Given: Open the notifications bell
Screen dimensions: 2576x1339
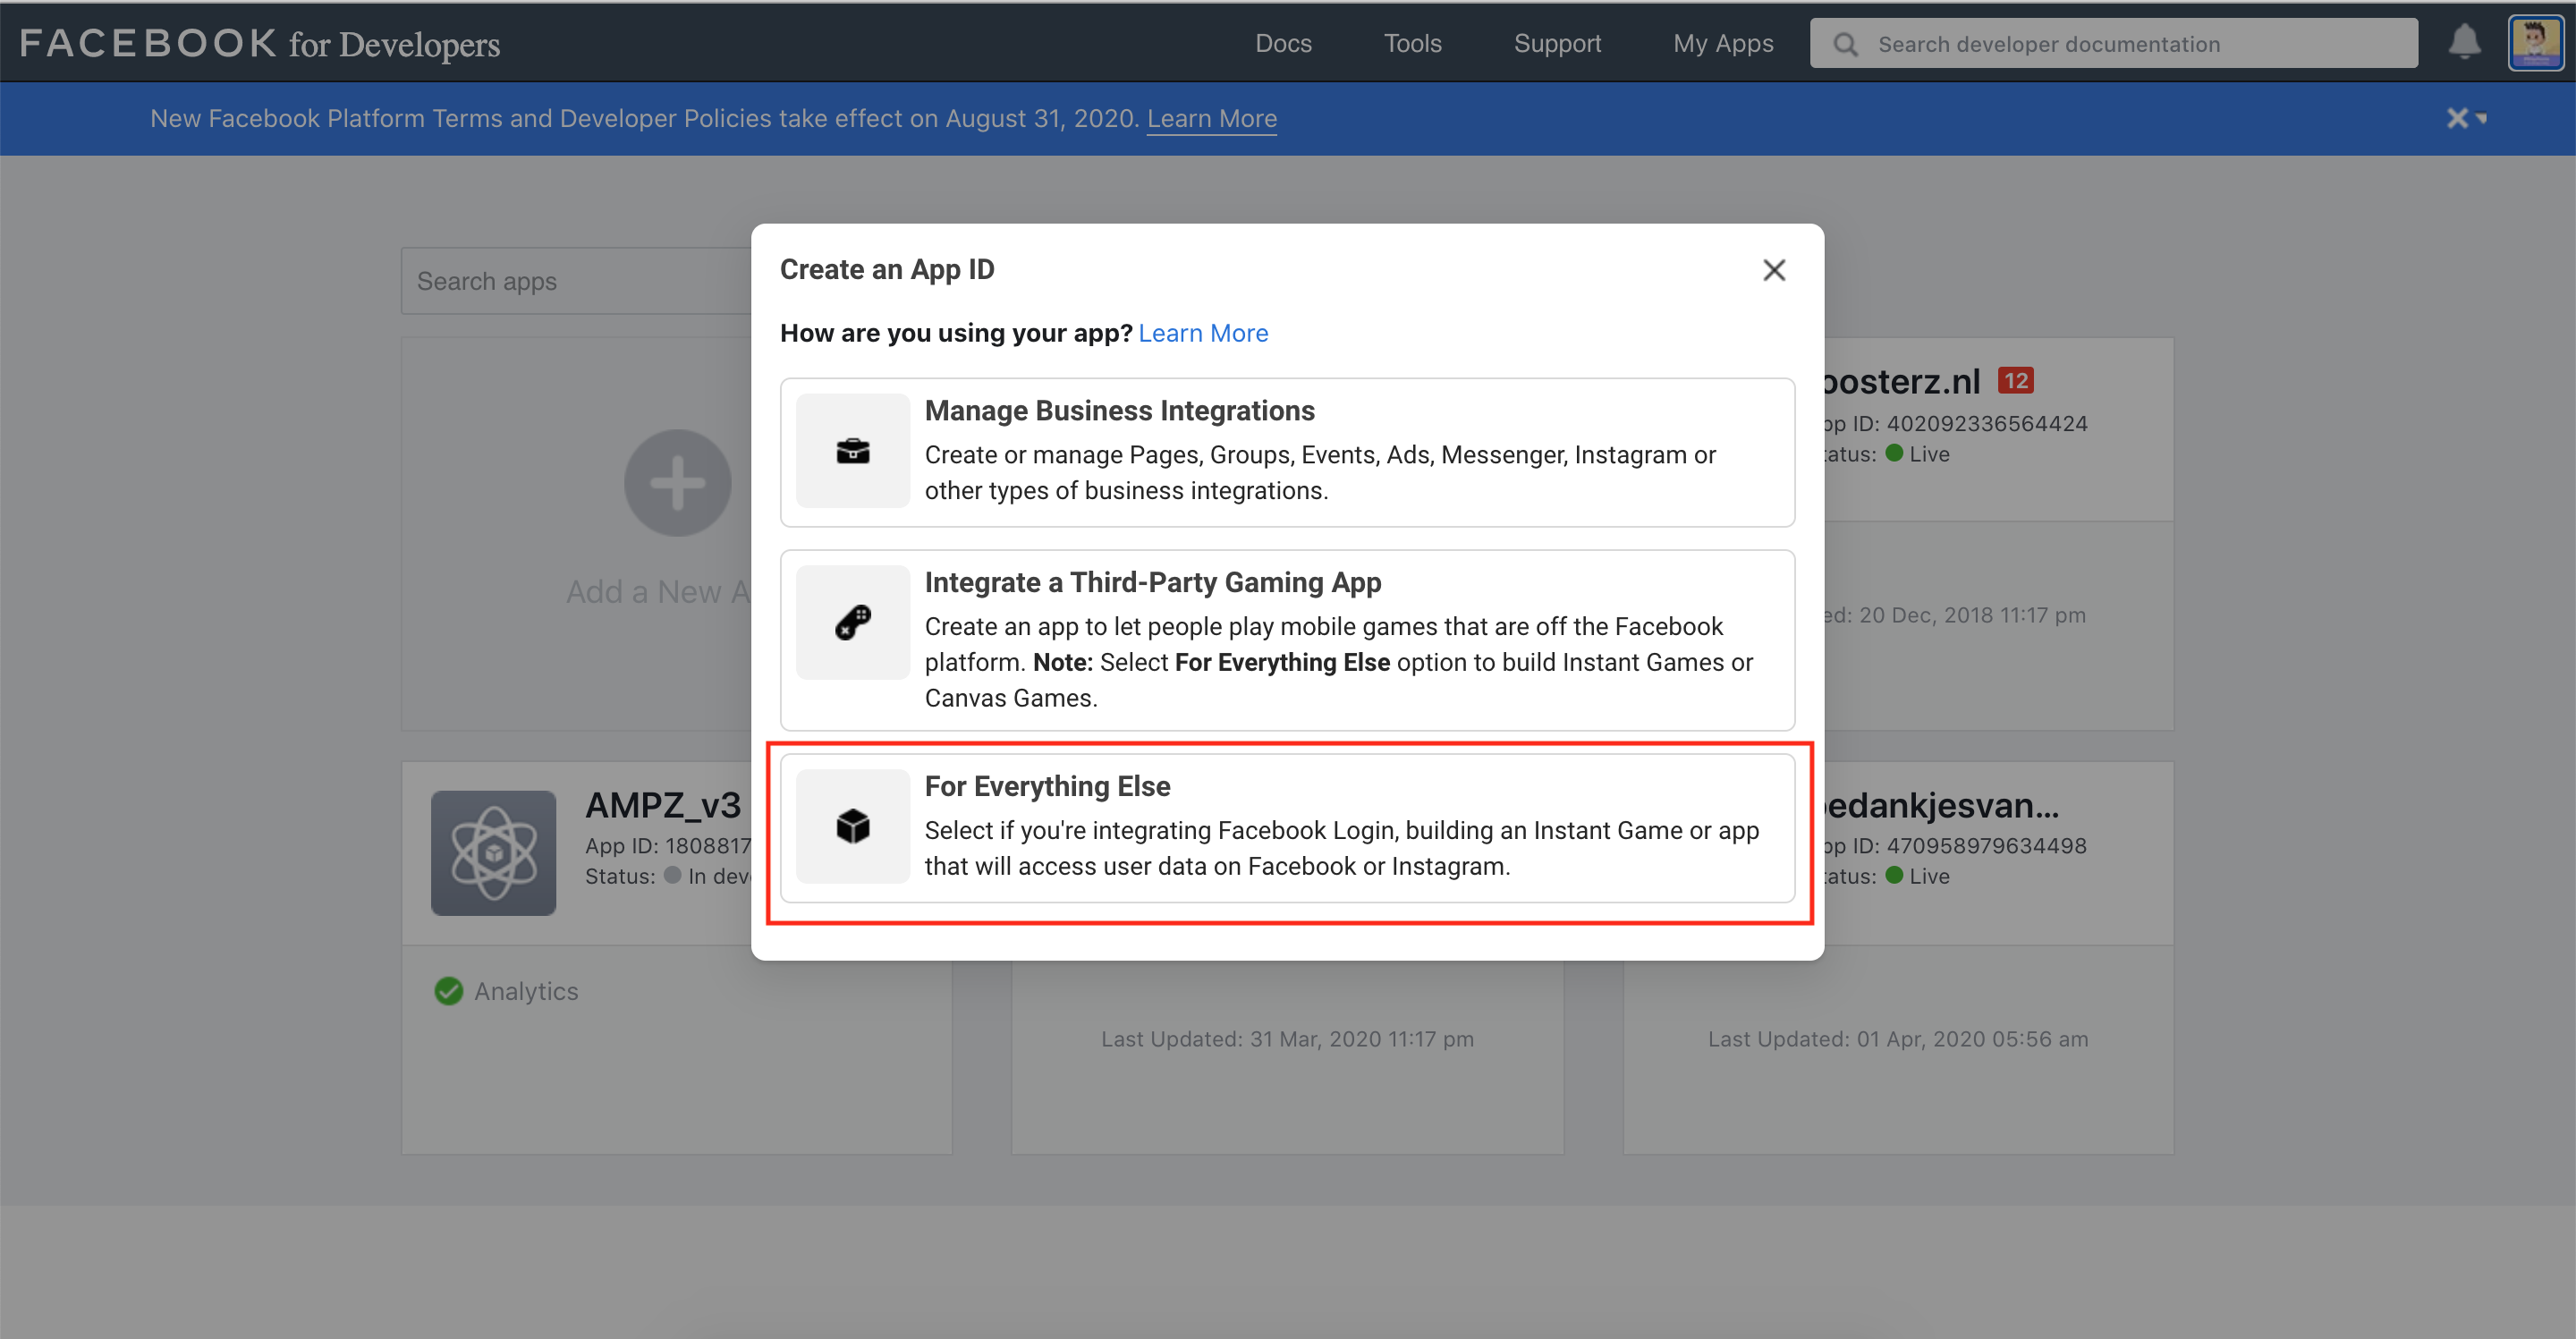Looking at the screenshot, I should coord(2464,43).
